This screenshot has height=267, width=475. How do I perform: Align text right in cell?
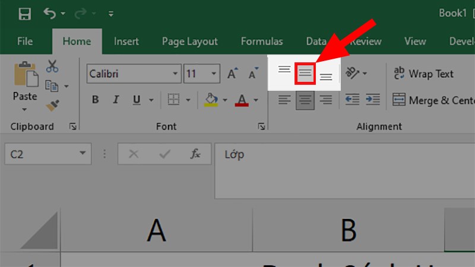pos(326,100)
